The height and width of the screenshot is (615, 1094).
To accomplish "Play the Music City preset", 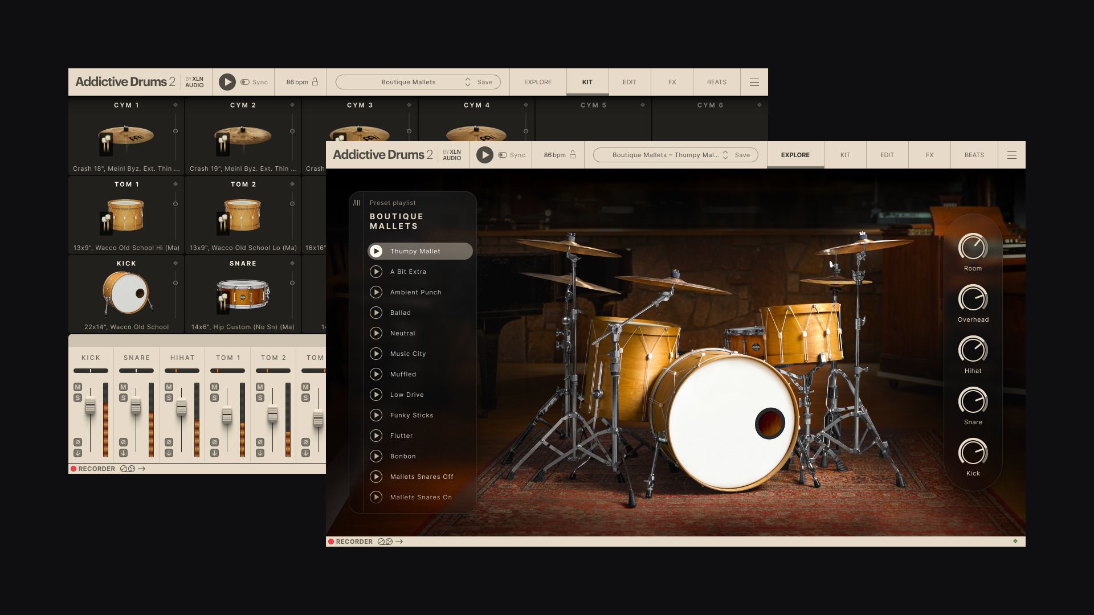I will (376, 354).
